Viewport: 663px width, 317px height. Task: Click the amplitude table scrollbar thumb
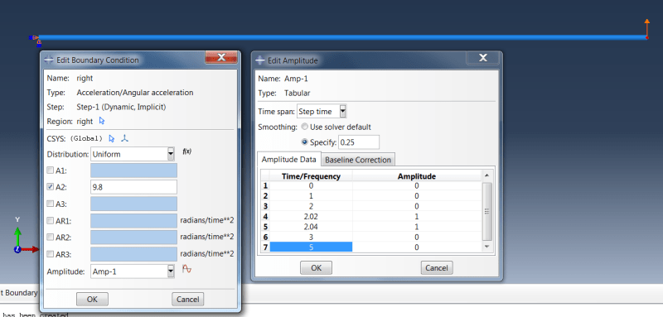tap(487, 211)
